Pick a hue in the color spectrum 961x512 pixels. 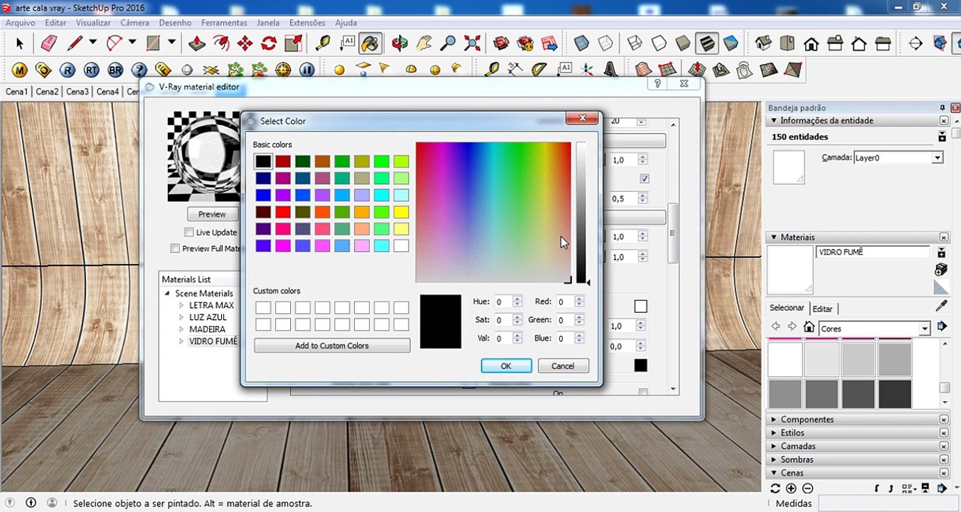click(493, 212)
